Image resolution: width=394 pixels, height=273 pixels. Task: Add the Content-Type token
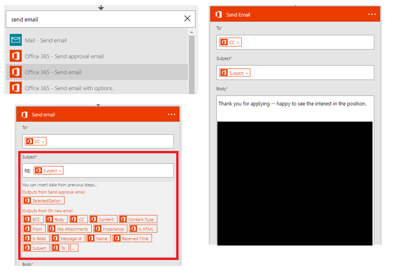pos(138,219)
